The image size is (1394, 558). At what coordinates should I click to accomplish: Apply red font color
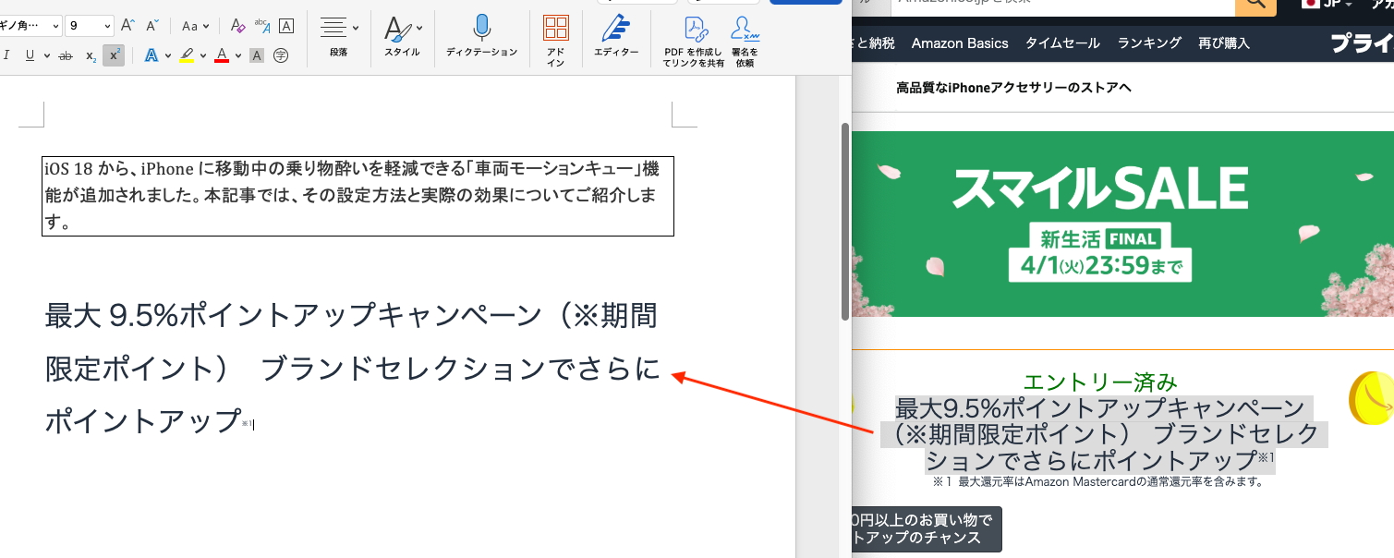[222, 55]
